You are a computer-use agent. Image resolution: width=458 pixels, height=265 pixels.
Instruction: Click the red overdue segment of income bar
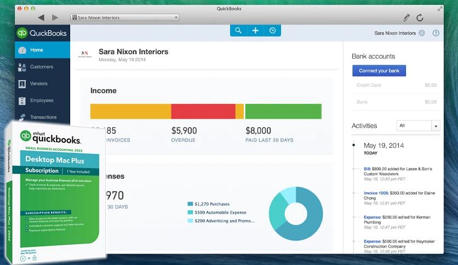click(203, 111)
